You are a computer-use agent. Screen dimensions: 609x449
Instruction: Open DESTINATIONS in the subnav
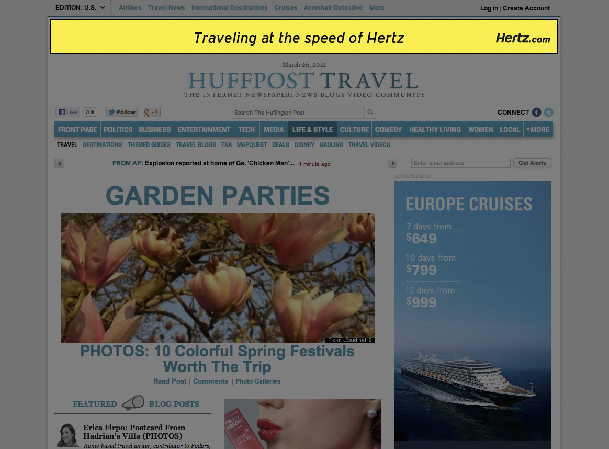tap(103, 145)
